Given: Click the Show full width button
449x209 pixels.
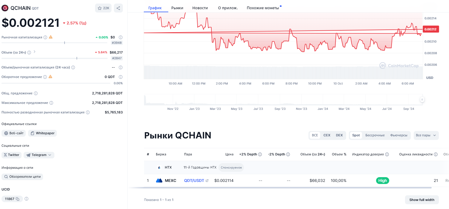Looking at the screenshot, I should click(x=421, y=200).
